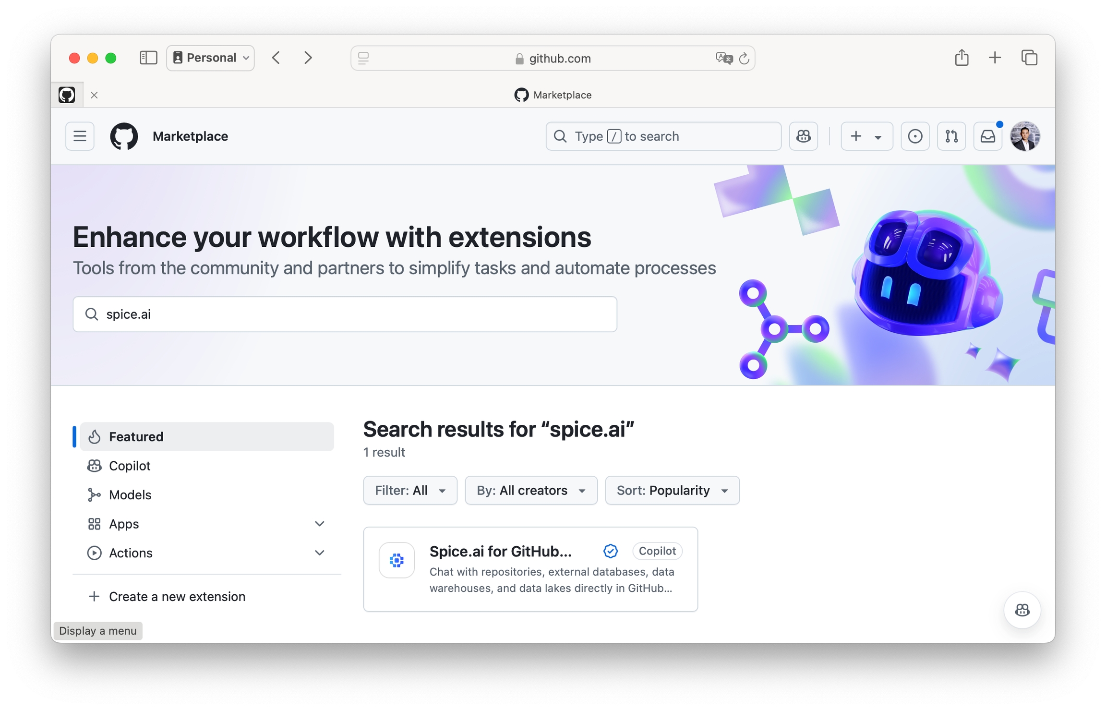Click the GitHub Octocat logo
This screenshot has width=1106, height=710.
click(x=124, y=136)
